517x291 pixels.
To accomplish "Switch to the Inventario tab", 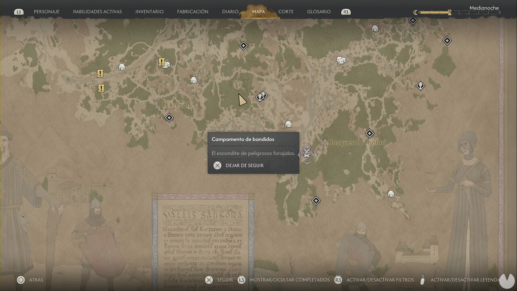I will [149, 12].
